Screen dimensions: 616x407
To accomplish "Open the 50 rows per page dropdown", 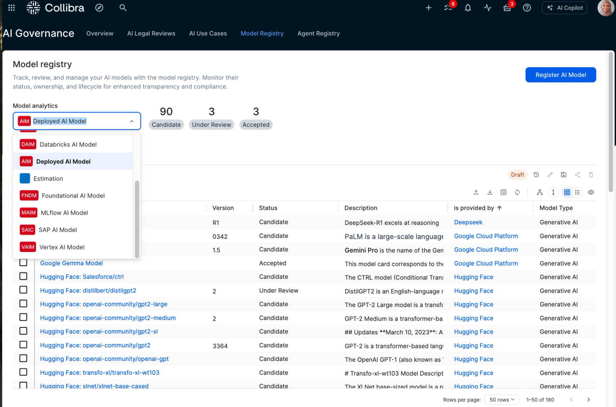I will [x=502, y=400].
